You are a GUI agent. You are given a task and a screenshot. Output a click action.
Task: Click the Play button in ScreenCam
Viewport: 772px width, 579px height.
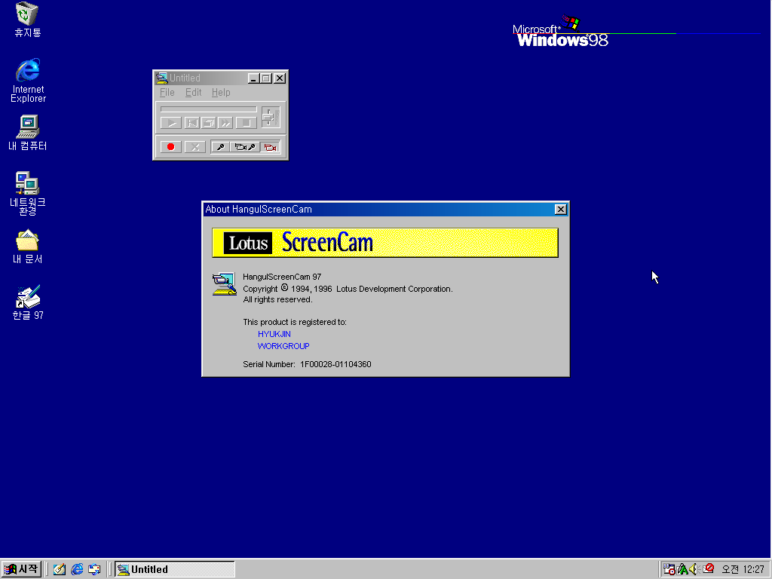point(171,123)
